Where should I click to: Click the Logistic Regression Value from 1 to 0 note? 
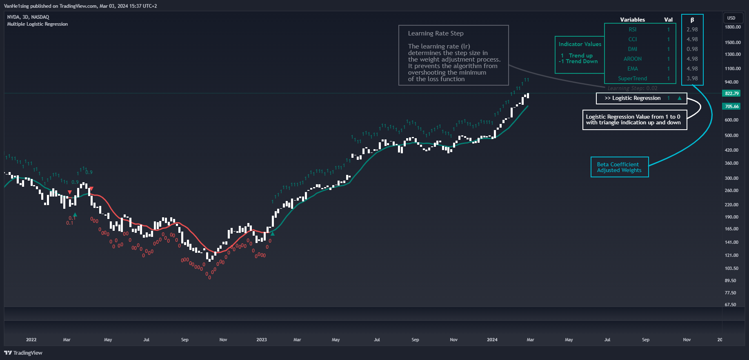(x=634, y=119)
